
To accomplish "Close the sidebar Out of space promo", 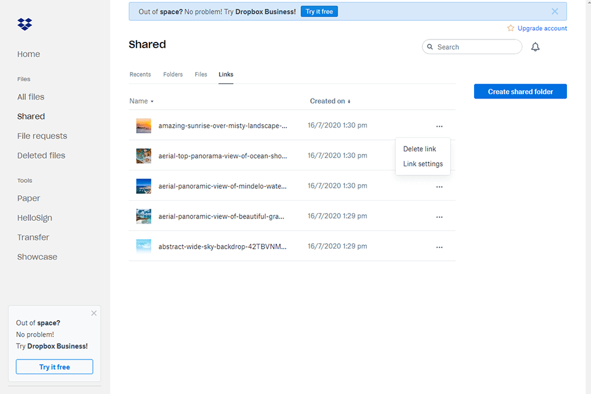I will point(94,313).
